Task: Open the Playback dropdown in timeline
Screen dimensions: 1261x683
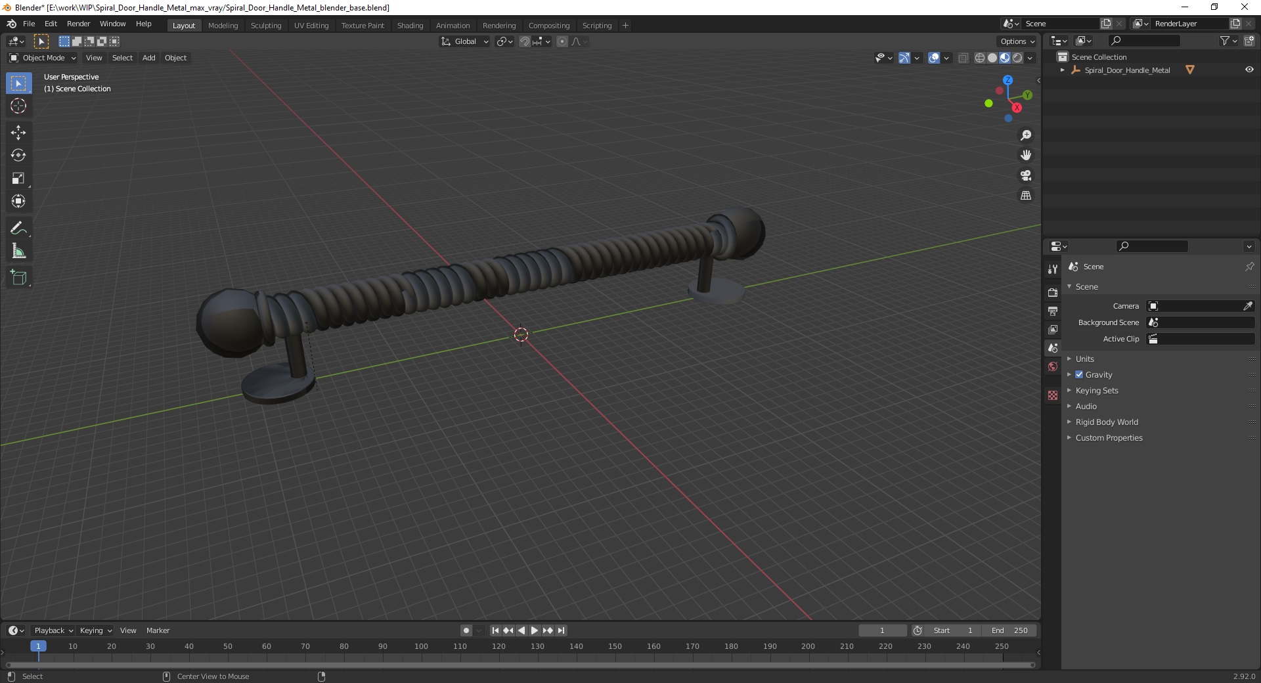Action: tap(53, 630)
